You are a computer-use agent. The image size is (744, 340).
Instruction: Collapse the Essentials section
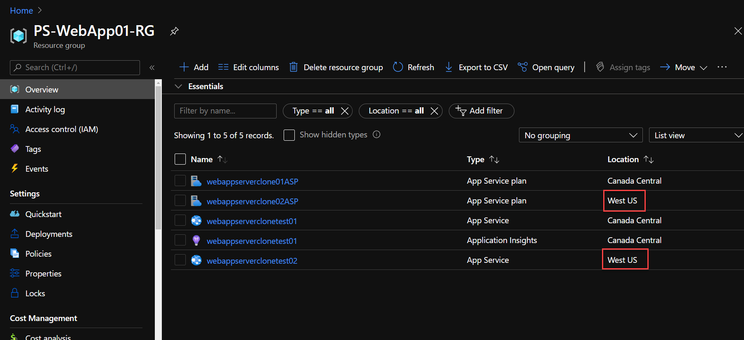(178, 86)
